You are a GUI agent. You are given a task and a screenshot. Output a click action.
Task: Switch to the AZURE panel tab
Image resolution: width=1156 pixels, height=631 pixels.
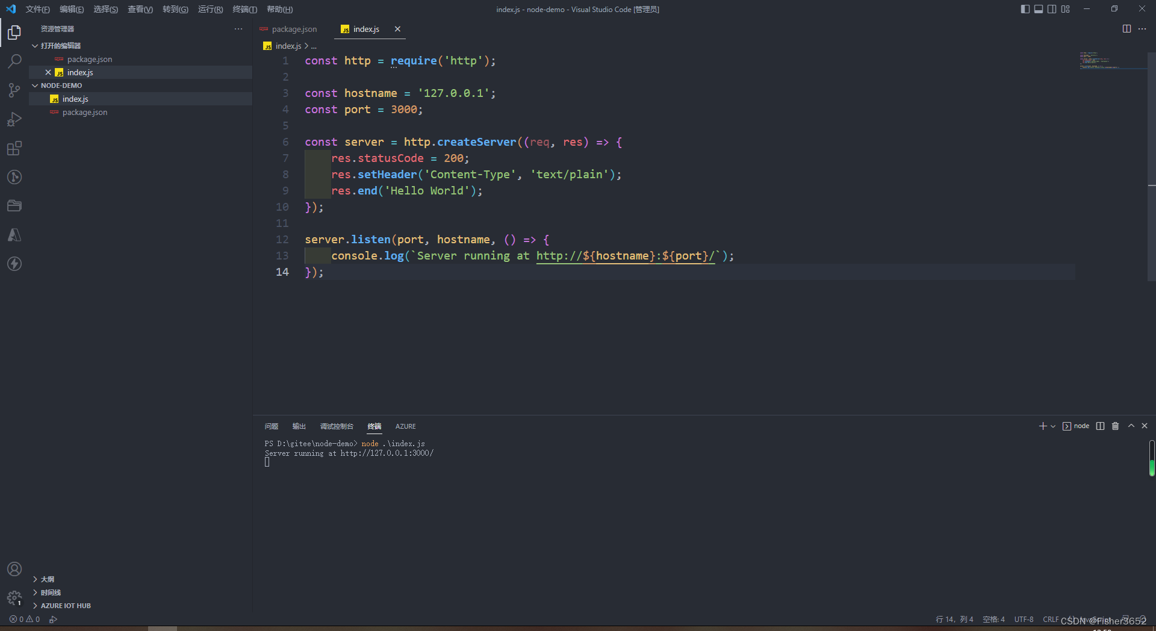pyautogui.click(x=405, y=426)
